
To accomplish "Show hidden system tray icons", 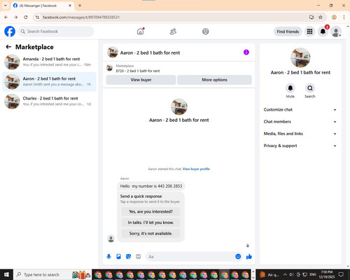I will (x=285, y=274).
